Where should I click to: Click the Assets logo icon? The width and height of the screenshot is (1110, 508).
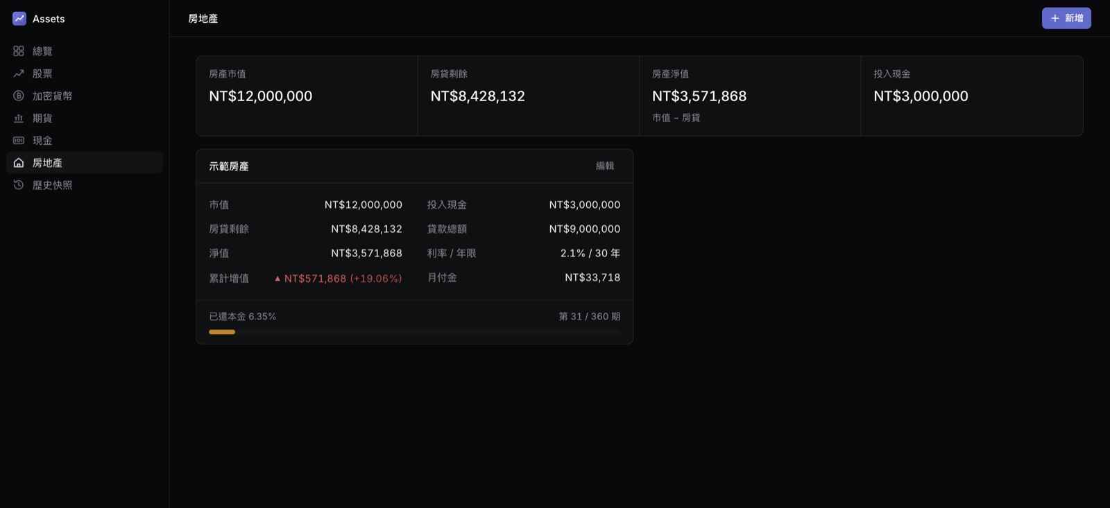coord(19,19)
